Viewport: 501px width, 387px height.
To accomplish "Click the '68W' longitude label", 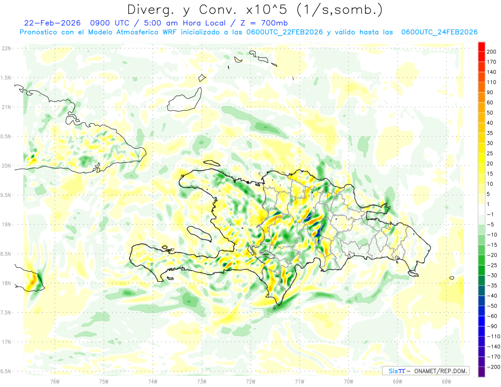I will [446, 381].
